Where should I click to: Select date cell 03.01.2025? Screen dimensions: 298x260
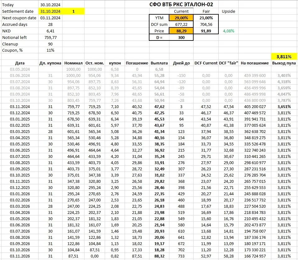20,119
